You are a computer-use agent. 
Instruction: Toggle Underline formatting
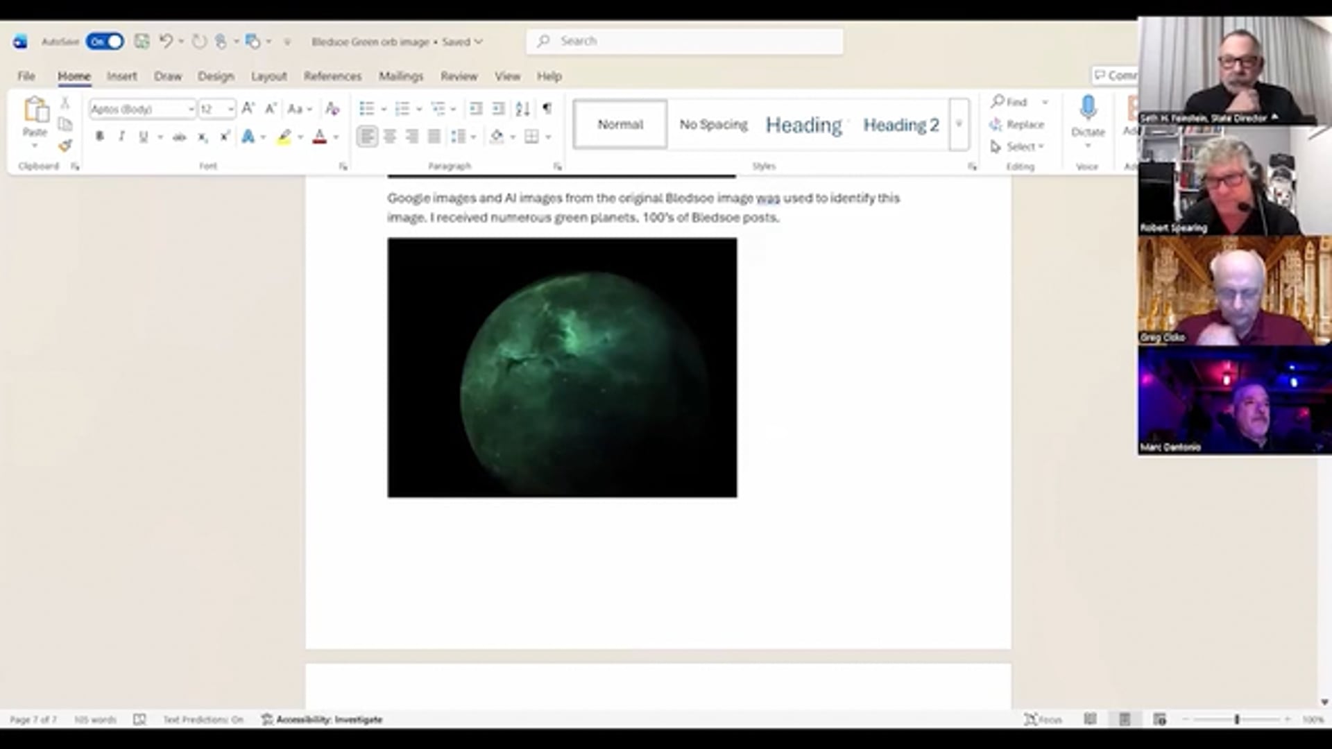coord(143,137)
